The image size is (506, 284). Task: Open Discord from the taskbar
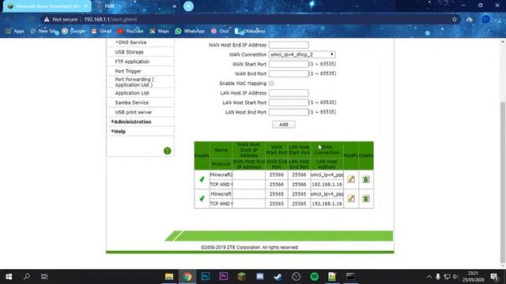coord(260,277)
